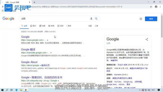This screenshot has width=163, height=92.
Task: Switch to the 视频 videos tab
Action: click(60, 26)
